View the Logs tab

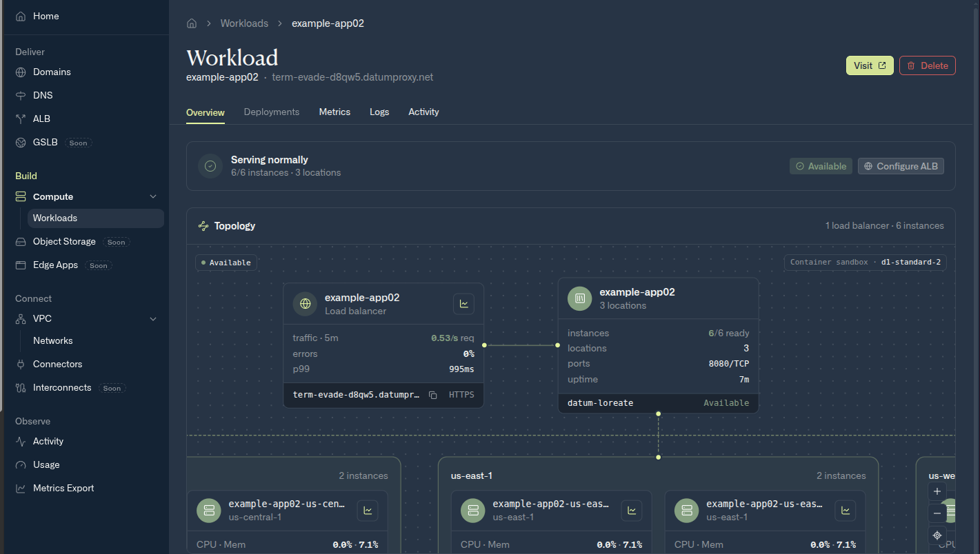tap(379, 112)
